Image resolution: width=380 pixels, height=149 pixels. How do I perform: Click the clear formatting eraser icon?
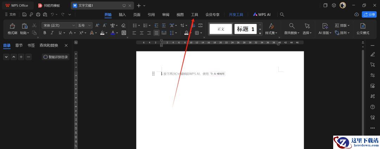(123, 25)
